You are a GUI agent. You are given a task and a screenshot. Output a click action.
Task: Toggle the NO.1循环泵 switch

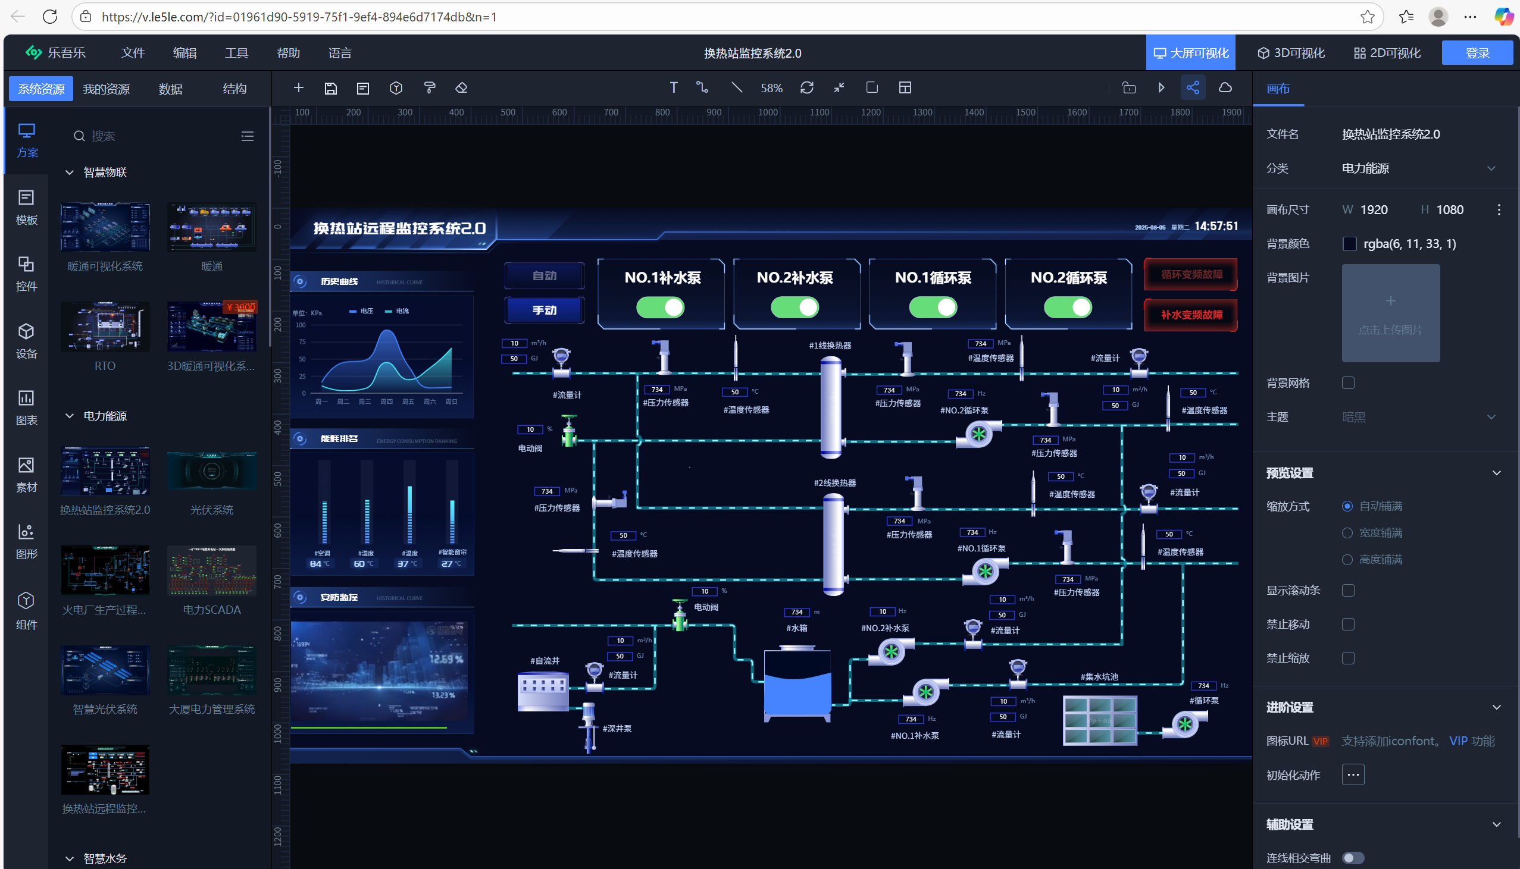coord(933,308)
